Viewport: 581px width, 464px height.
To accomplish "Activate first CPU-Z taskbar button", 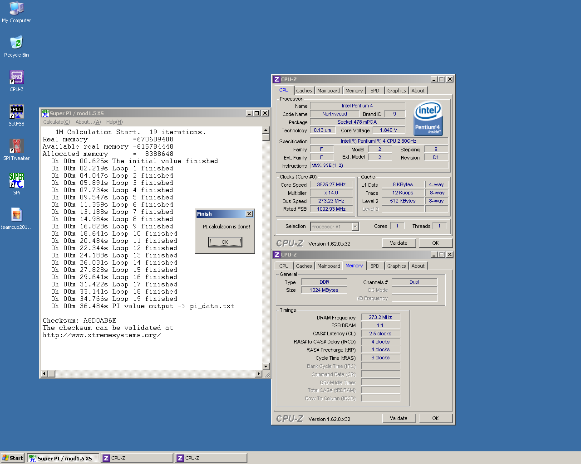I will (137, 458).
